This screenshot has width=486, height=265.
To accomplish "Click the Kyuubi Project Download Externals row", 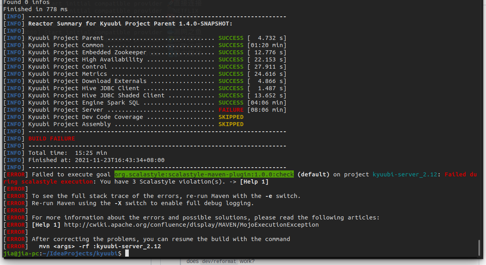I will (145, 81).
